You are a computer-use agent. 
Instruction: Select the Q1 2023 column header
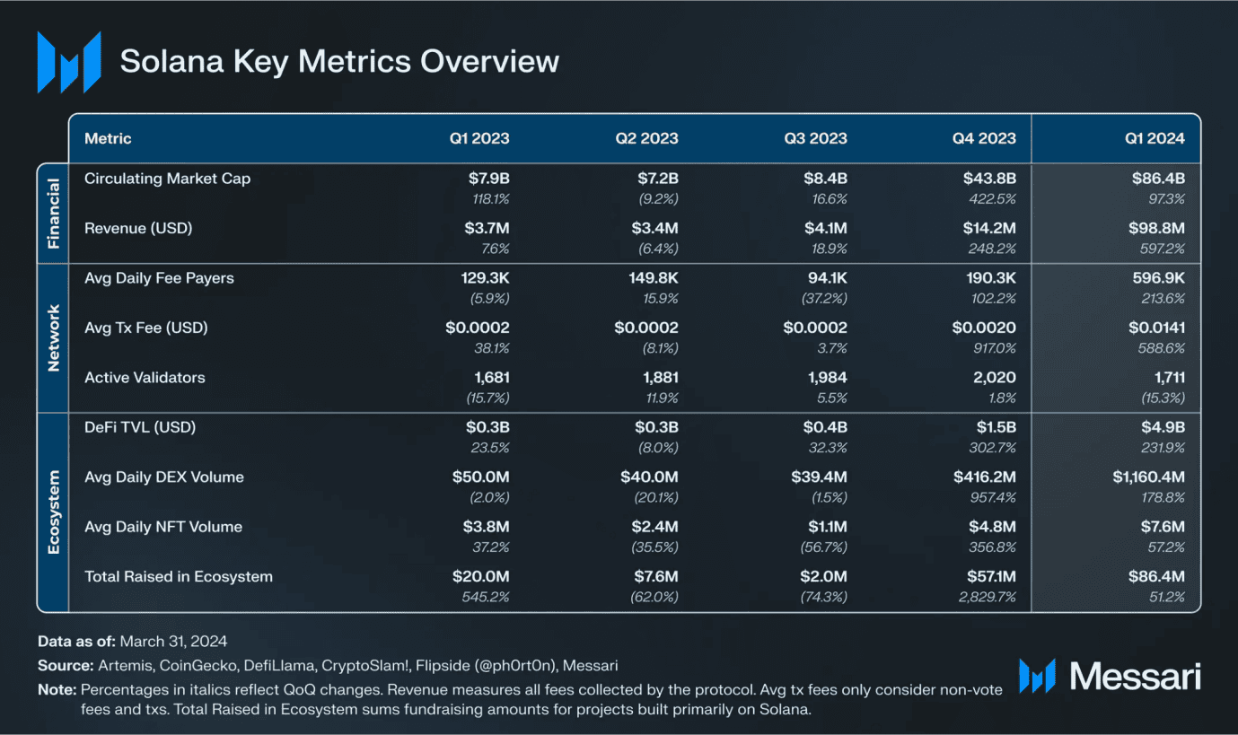(480, 138)
